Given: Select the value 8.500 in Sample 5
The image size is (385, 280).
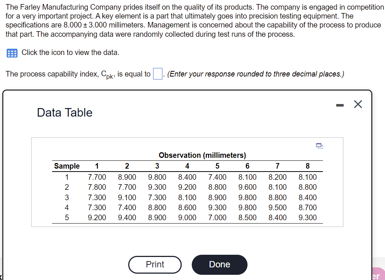Looking at the screenshot, I should 247,218.
